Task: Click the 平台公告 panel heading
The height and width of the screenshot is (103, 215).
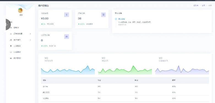Action: 118,13
